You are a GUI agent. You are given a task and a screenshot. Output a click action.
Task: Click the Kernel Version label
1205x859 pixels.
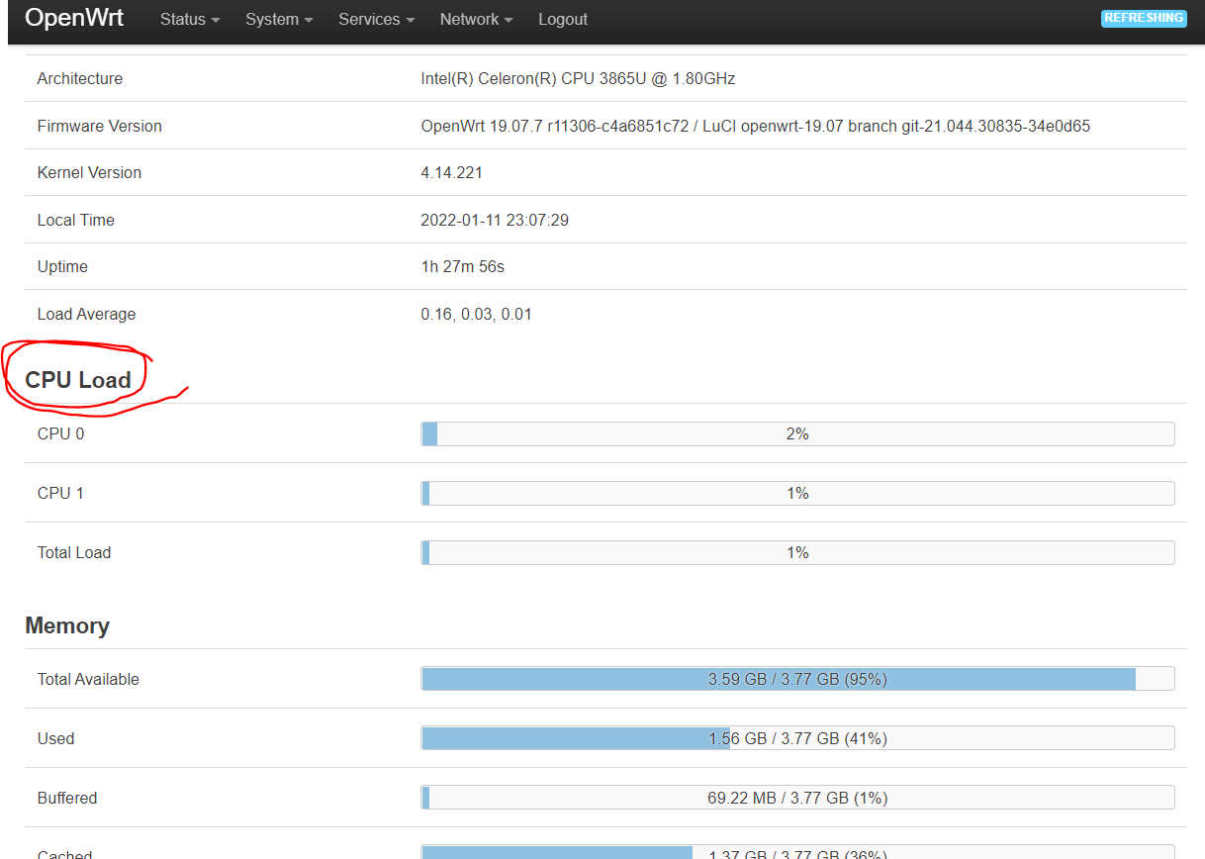(x=89, y=172)
